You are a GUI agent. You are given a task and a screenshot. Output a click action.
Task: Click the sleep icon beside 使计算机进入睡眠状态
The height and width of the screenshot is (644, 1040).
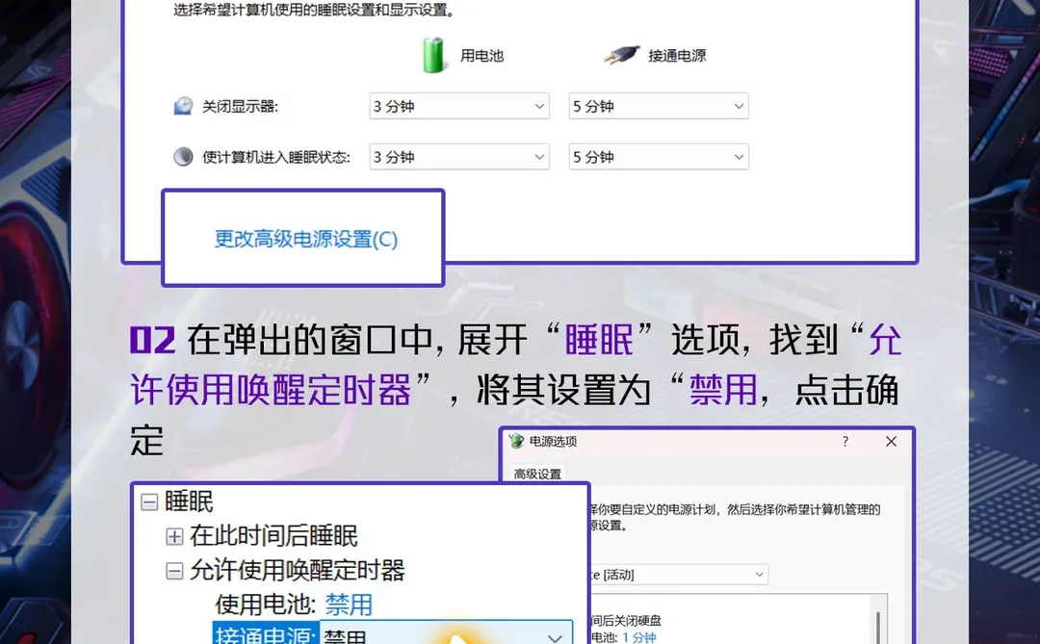point(183,156)
